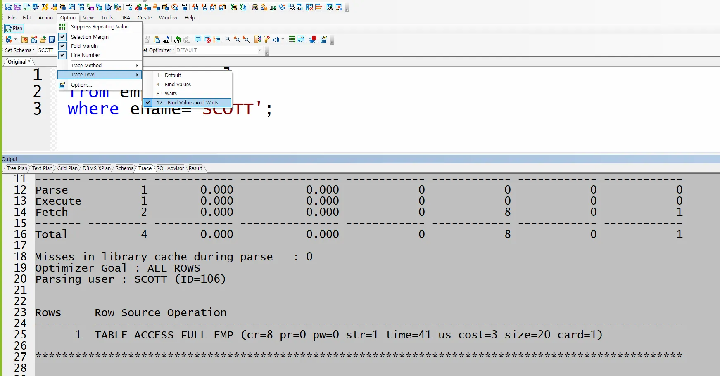Viewport: 720px width, 376px height.
Task: Expand the Trace Level submenu
Action: point(100,75)
